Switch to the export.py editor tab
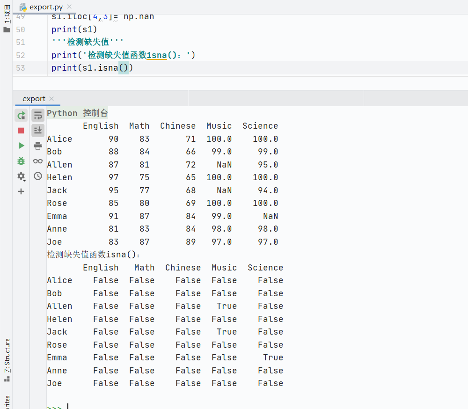Viewport: 468px width, 409px height. click(44, 7)
